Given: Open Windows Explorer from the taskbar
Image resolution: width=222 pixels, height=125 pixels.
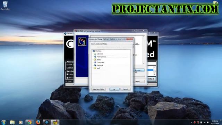Looking at the screenshot, I should coord(12,122).
